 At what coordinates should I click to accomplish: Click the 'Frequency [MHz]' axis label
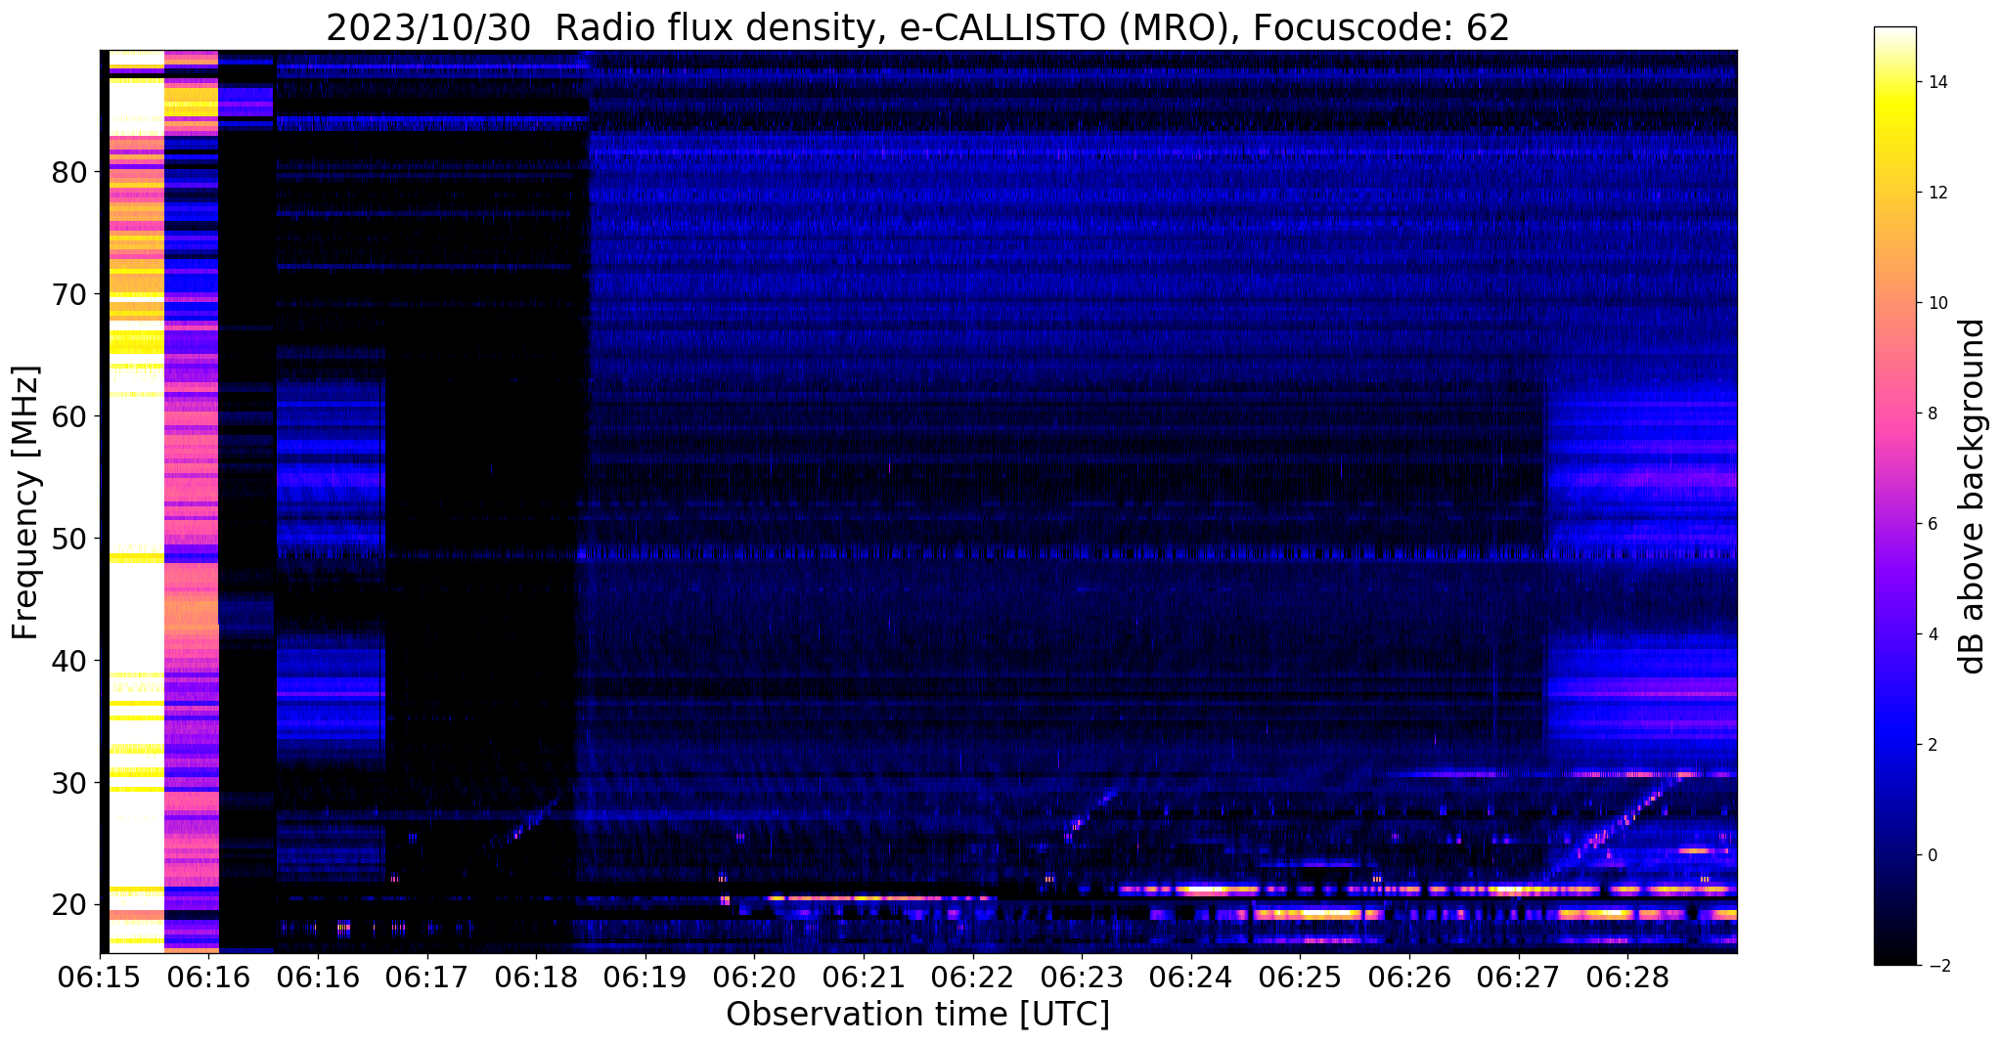click(x=25, y=502)
